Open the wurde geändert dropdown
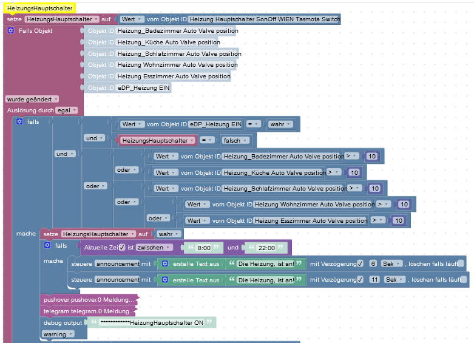474x343 pixels. click(x=32, y=99)
